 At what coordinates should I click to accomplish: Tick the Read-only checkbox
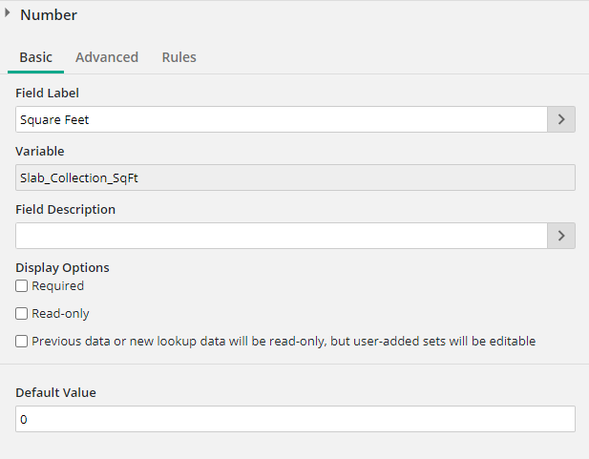(22, 314)
